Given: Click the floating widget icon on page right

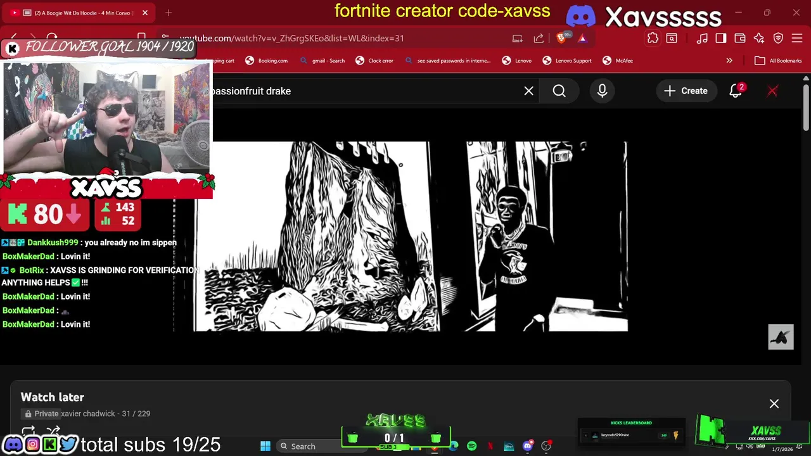Looking at the screenshot, I should coord(781,337).
